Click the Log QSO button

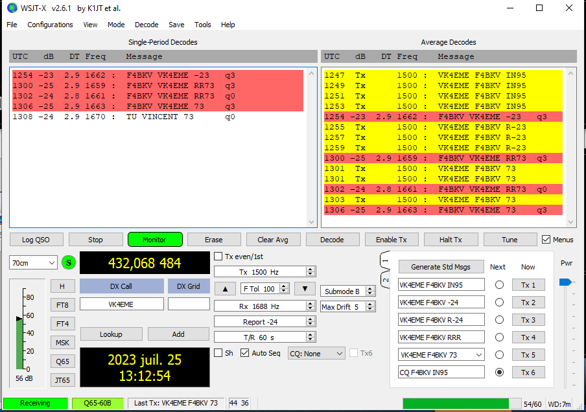(36, 240)
